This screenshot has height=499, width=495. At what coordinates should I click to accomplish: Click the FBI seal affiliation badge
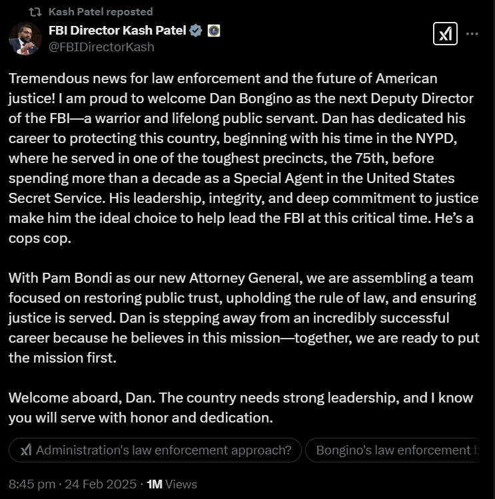click(x=214, y=31)
